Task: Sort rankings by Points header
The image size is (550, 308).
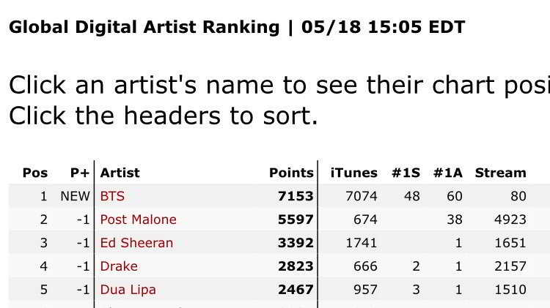Action: (291, 173)
